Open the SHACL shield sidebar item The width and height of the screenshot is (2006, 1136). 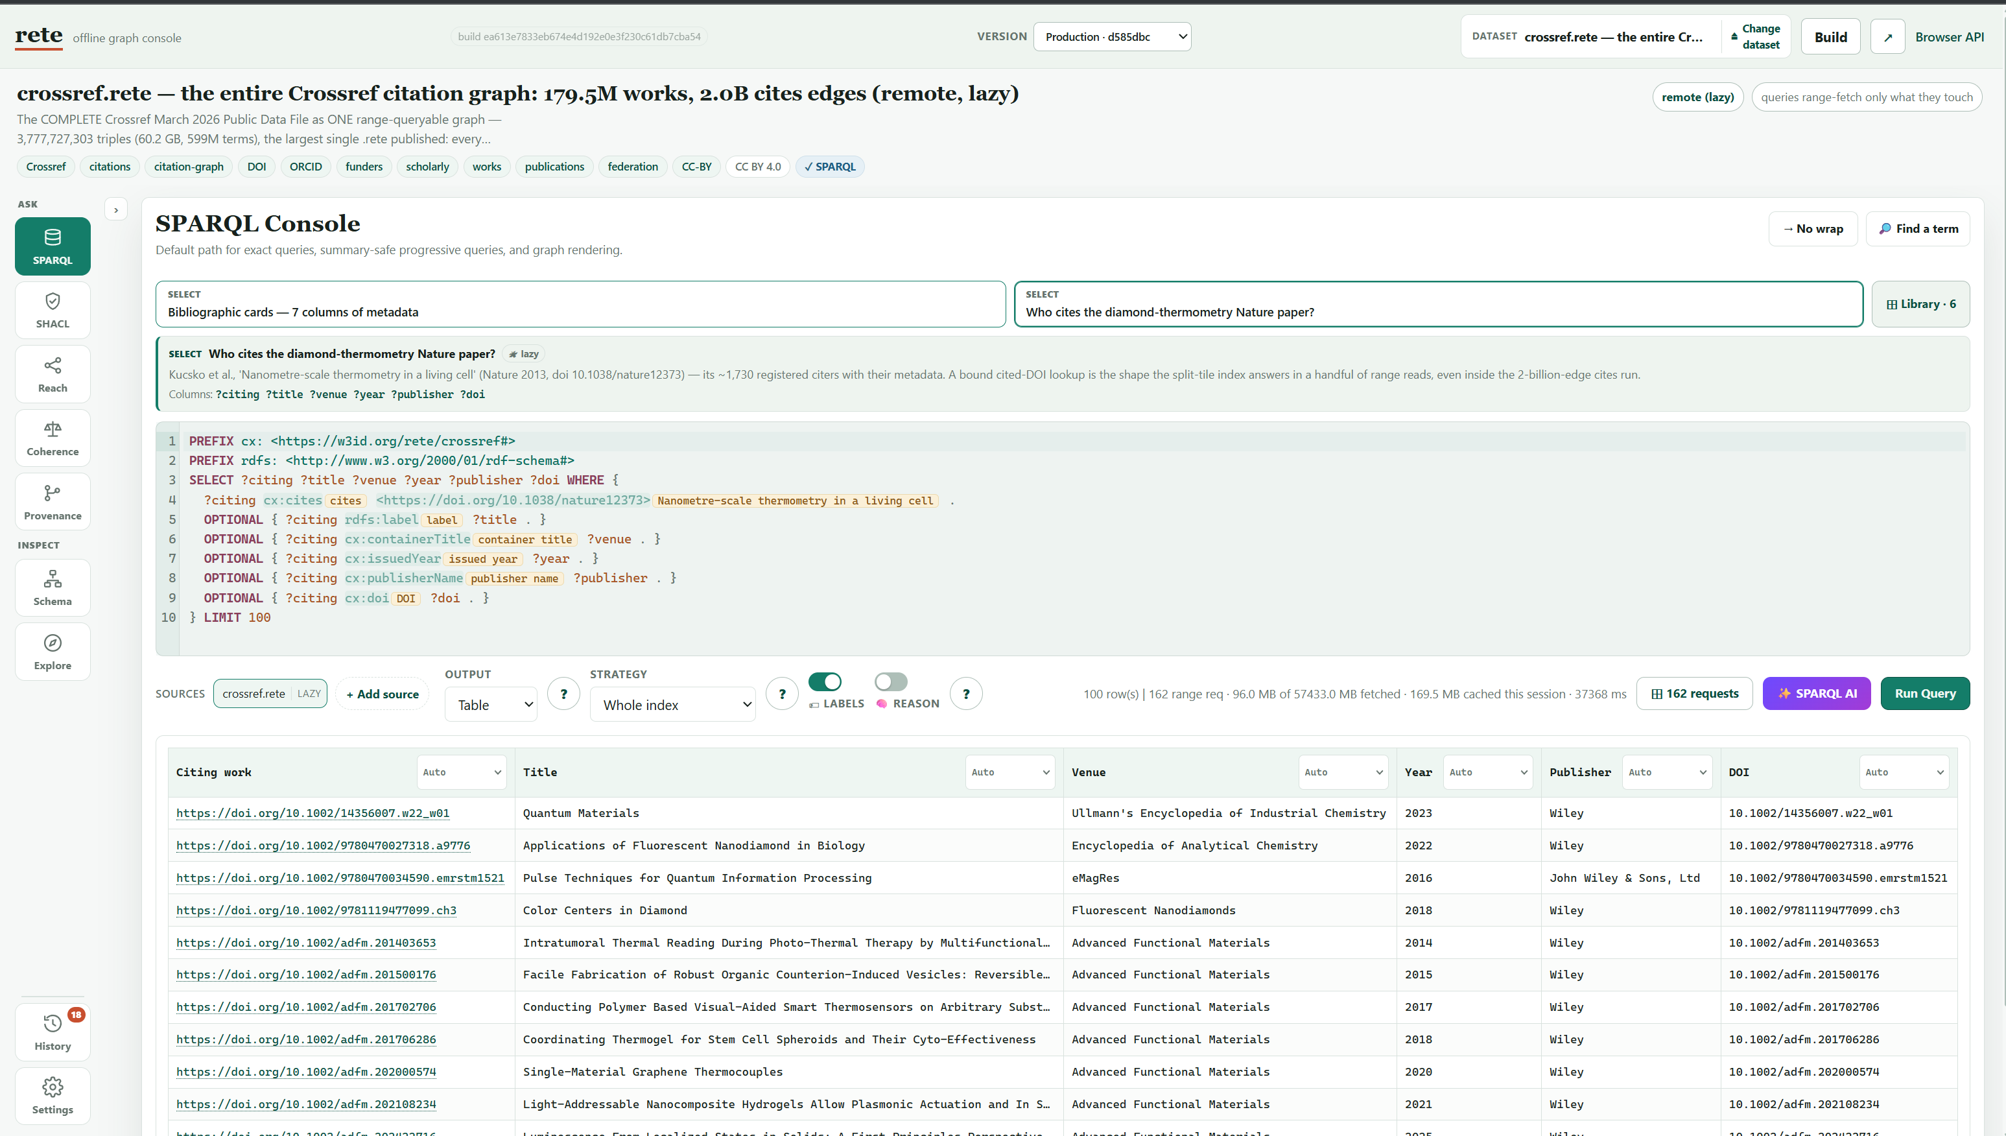(x=53, y=310)
